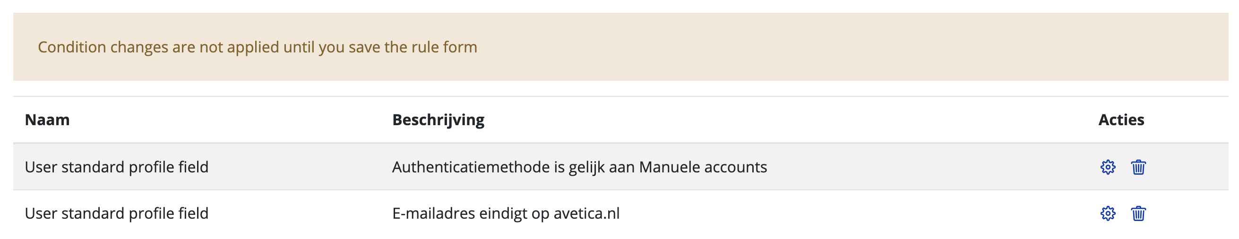
Task: Click the Beschrijving column header
Action: [x=438, y=120]
